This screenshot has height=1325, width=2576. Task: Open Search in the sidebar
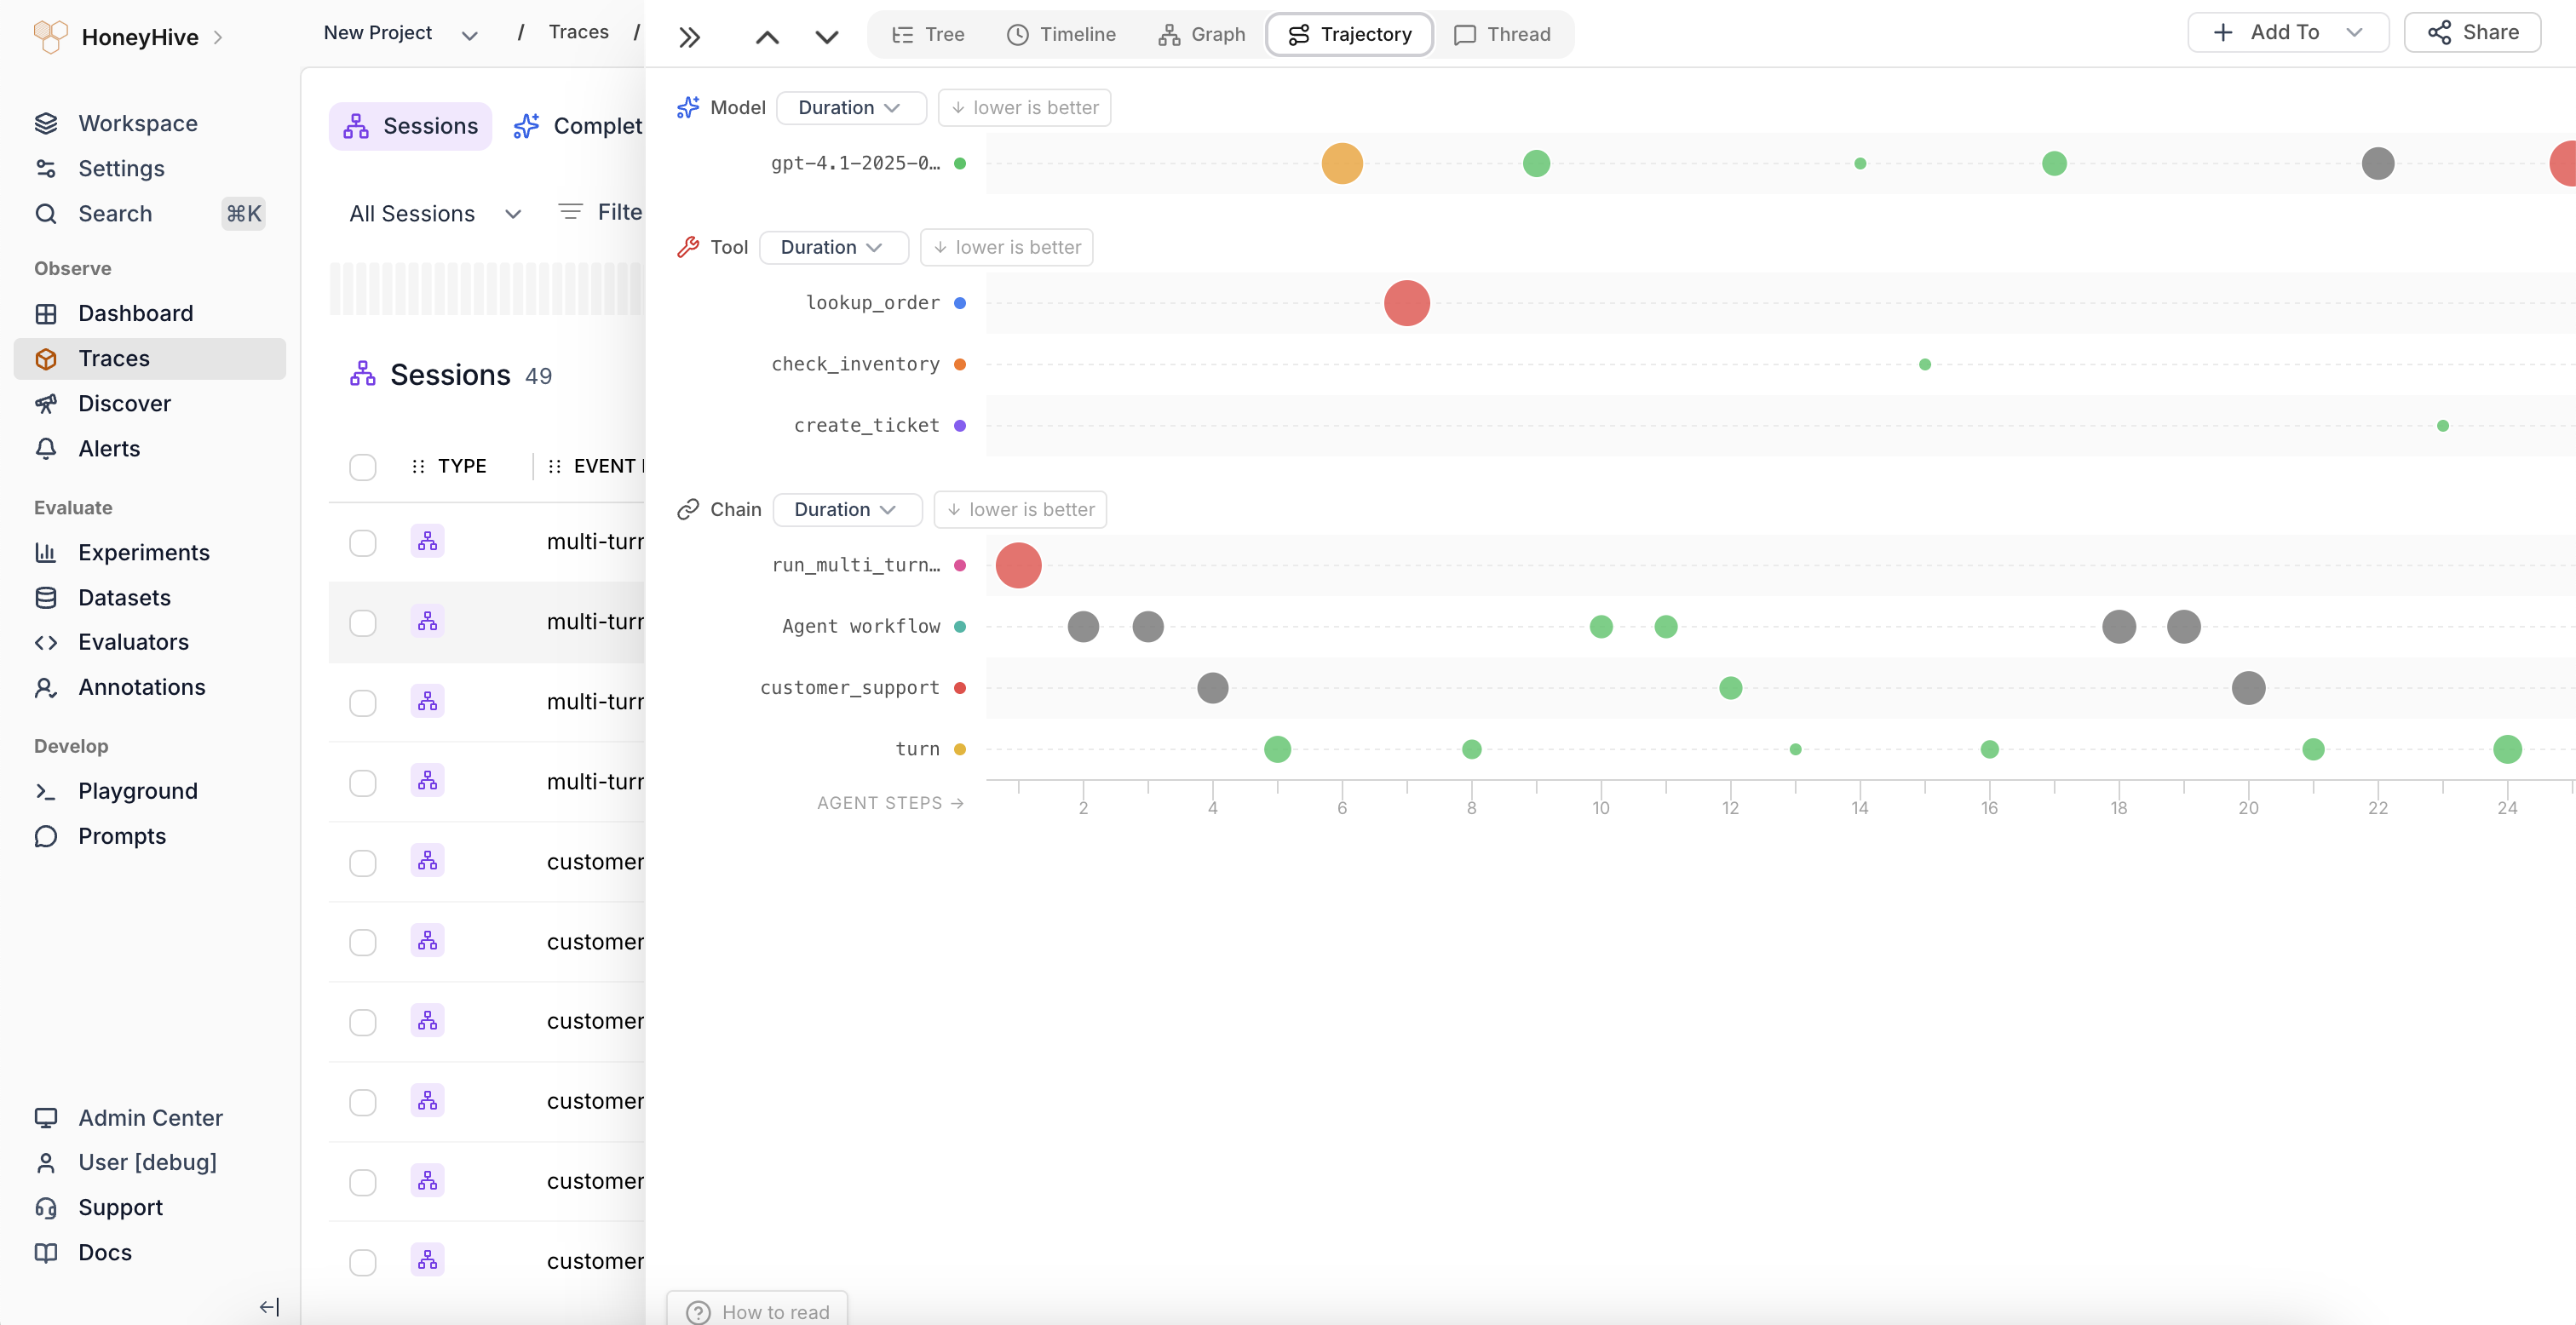(x=150, y=213)
